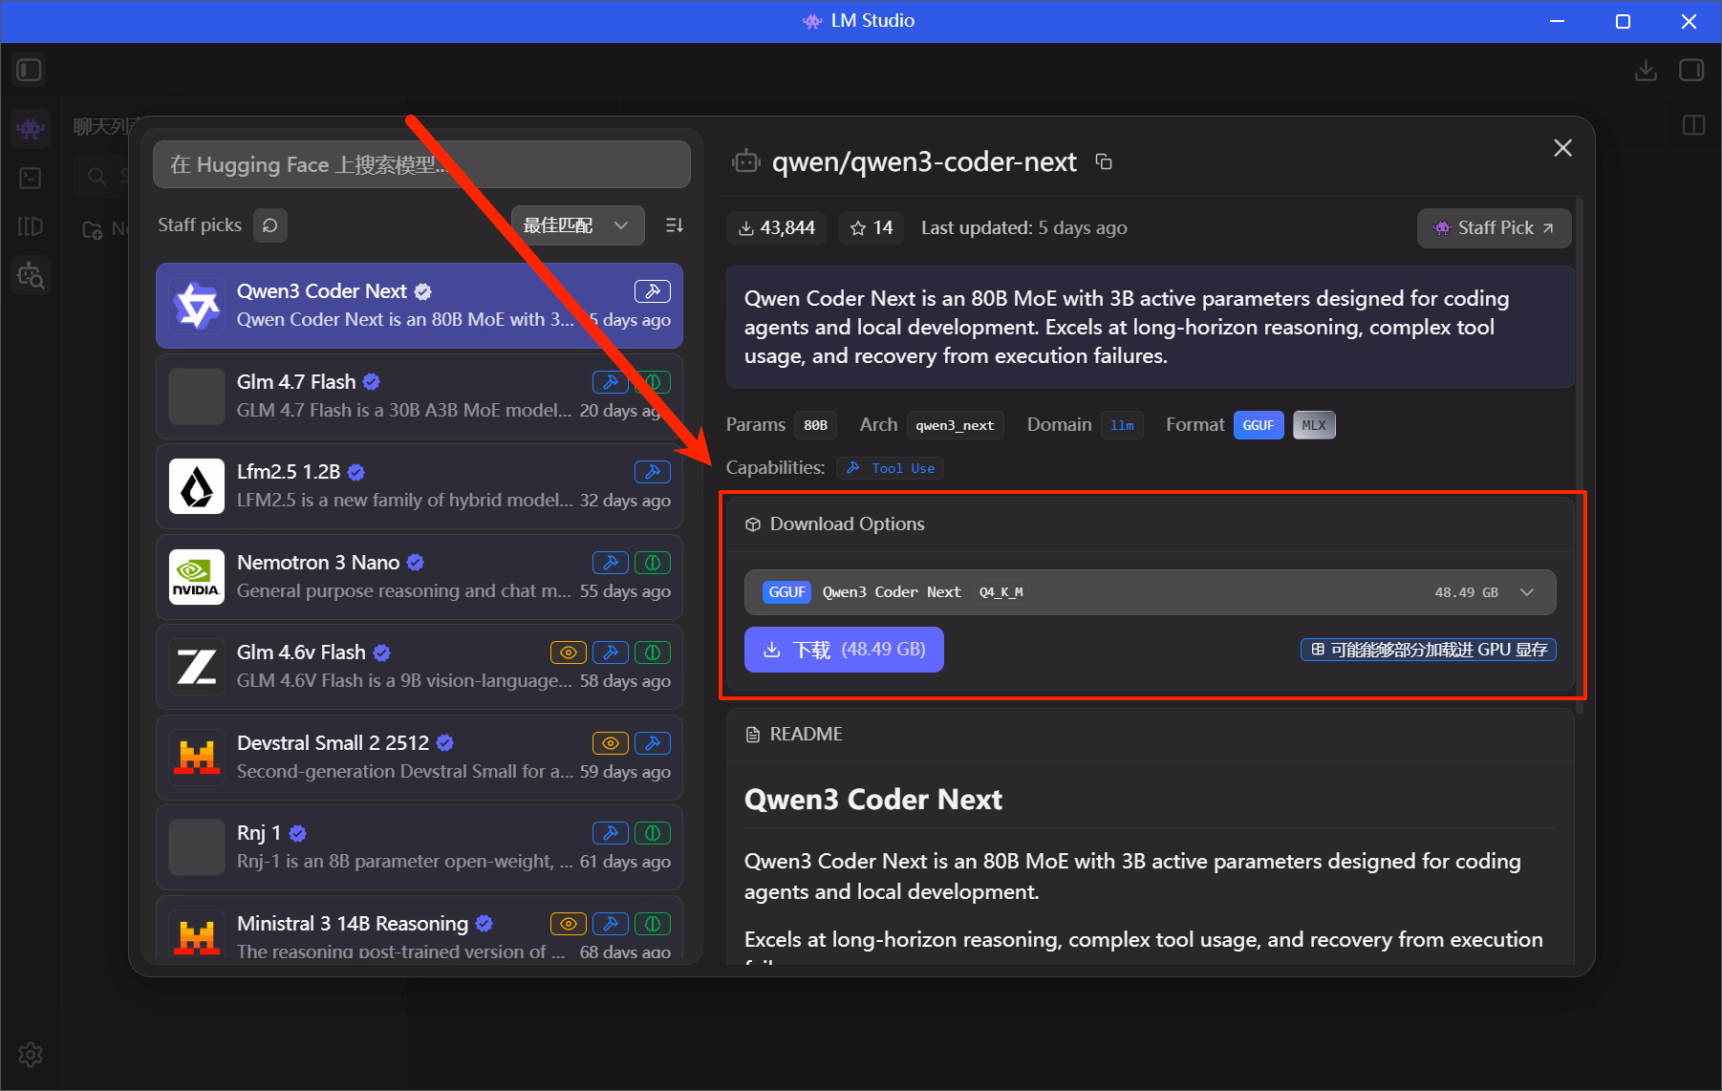Click tool use badge on Glm 4.6v Flash
1722x1091 pixels.
pyautogui.click(x=611, y=652)
